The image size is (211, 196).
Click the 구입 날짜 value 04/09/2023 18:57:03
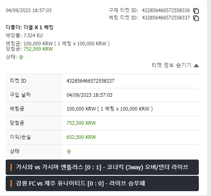pos(89,95)
